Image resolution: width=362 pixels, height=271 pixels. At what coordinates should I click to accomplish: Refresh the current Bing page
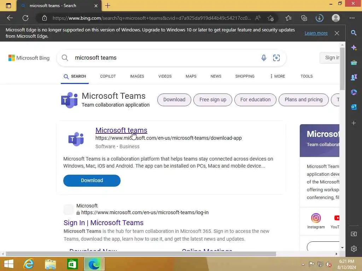coord(25,18)
